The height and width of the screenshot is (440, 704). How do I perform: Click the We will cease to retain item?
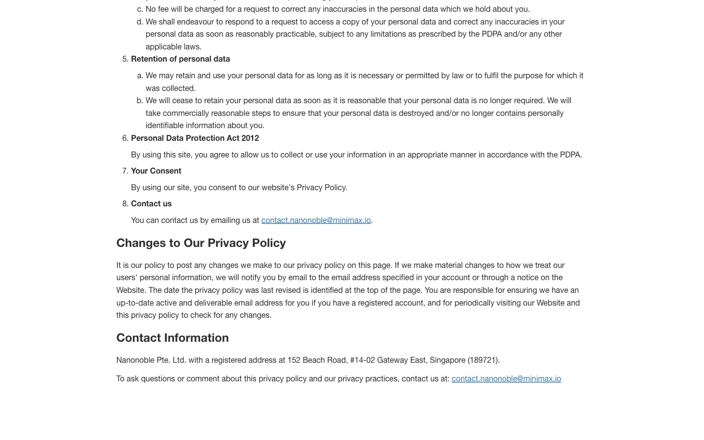[358, 113]
